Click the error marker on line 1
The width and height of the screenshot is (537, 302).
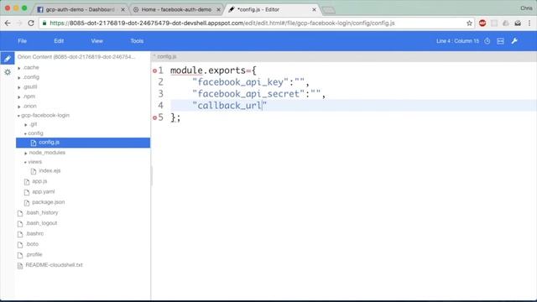click(x=154, y=70)
